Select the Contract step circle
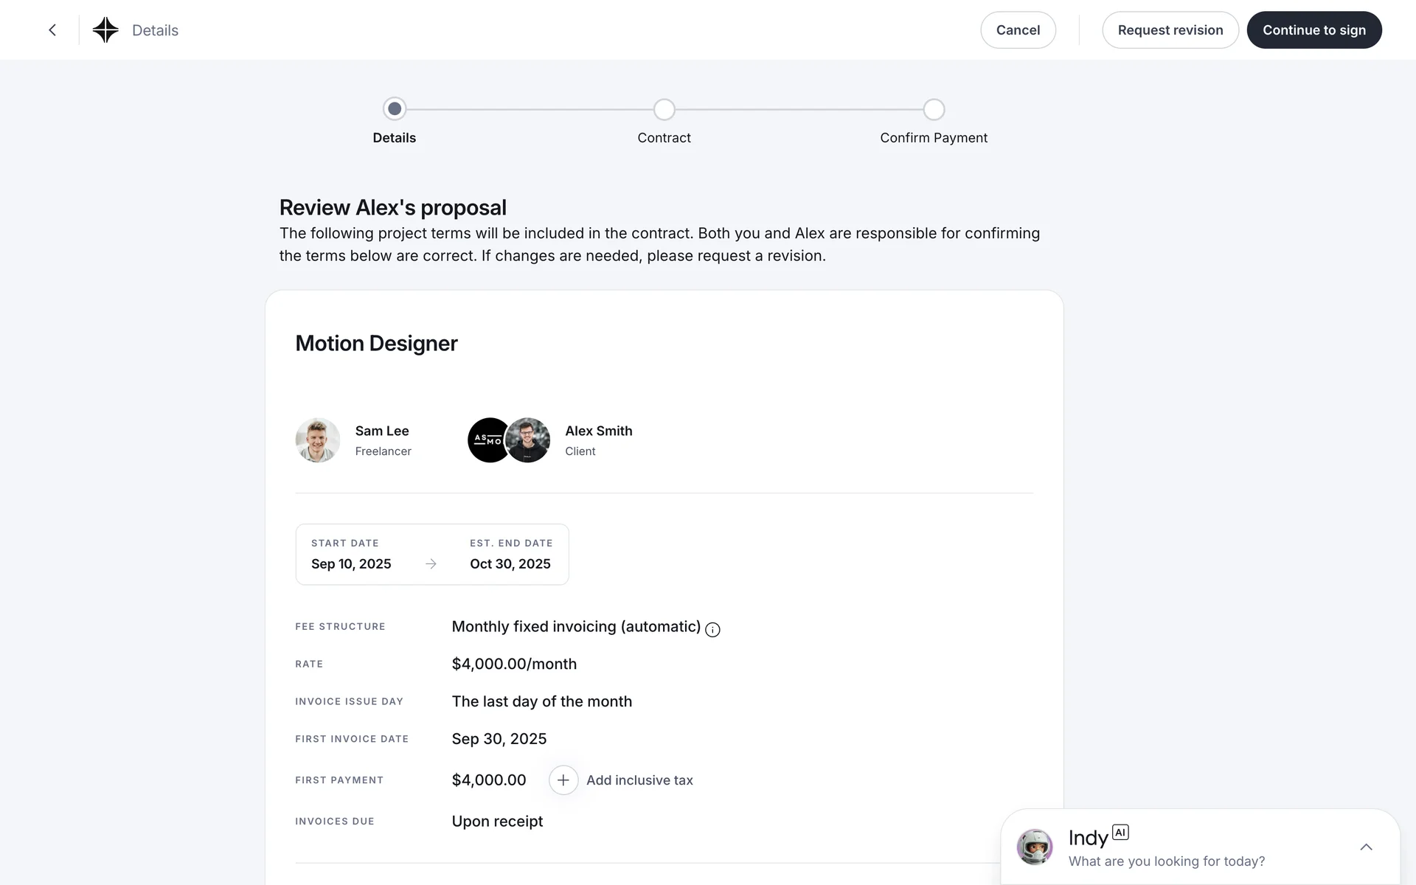1416x885 pixels. [x=664, y=109]
